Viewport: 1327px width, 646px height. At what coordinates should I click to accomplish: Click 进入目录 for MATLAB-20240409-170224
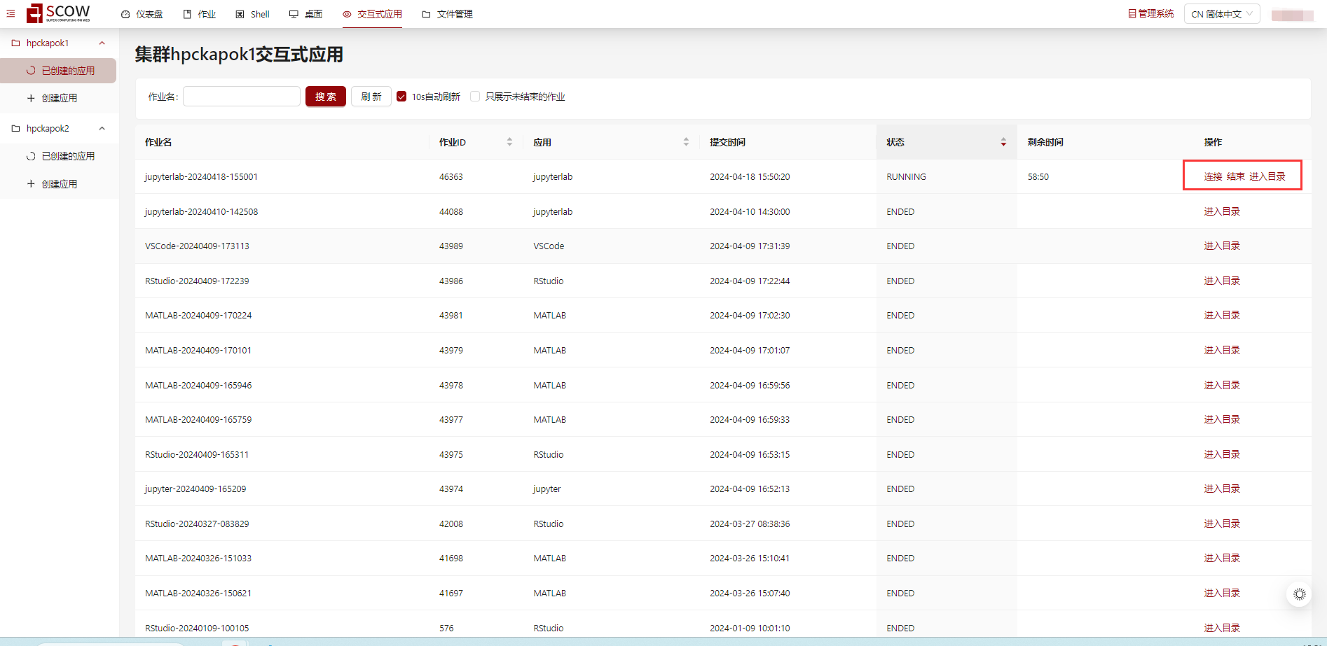point(1222,316)
